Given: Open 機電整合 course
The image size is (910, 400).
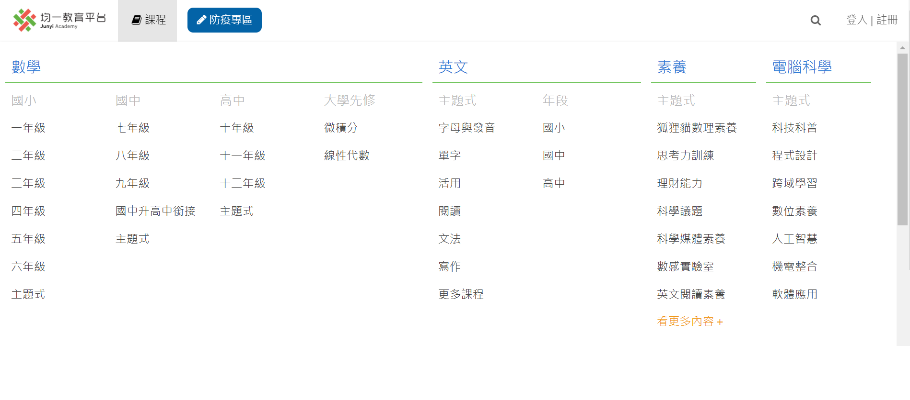Looking at the screenshot, I should (794, 267).
